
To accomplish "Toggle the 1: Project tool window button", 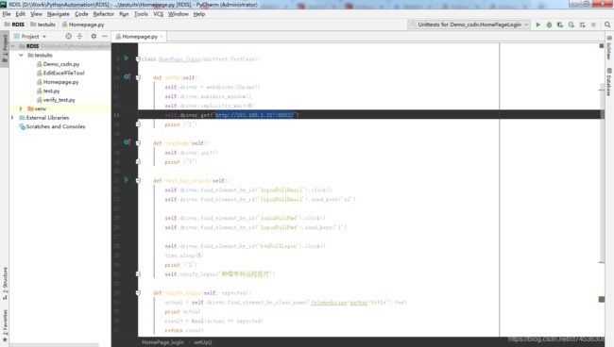I will pyautogui.click(x=5, y=49).
